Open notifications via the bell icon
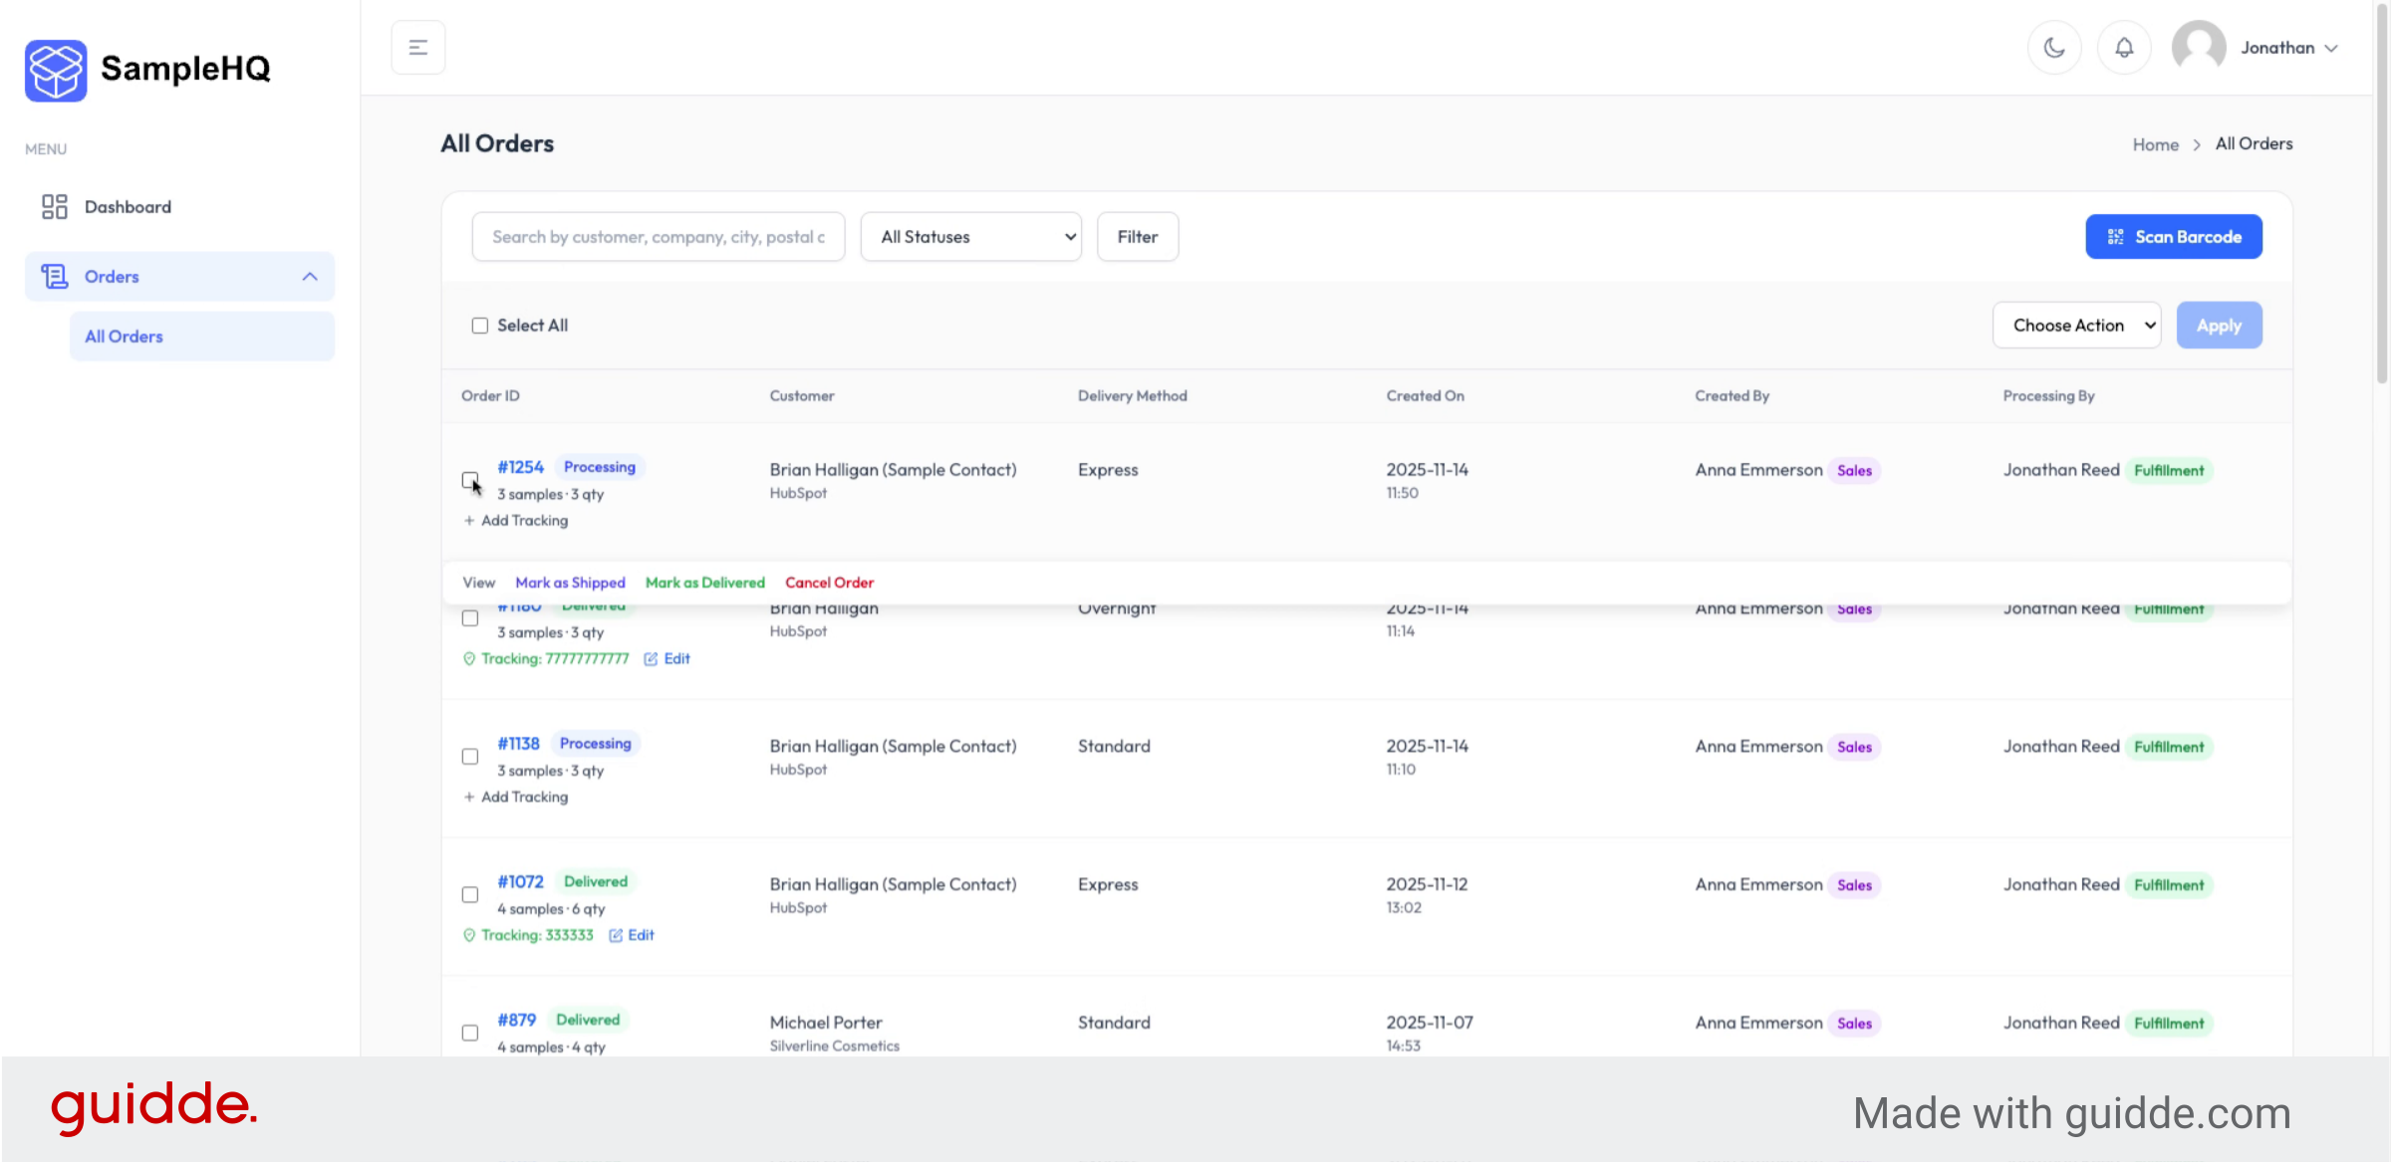2391x1162 pixels. [x=2124, y=46]
